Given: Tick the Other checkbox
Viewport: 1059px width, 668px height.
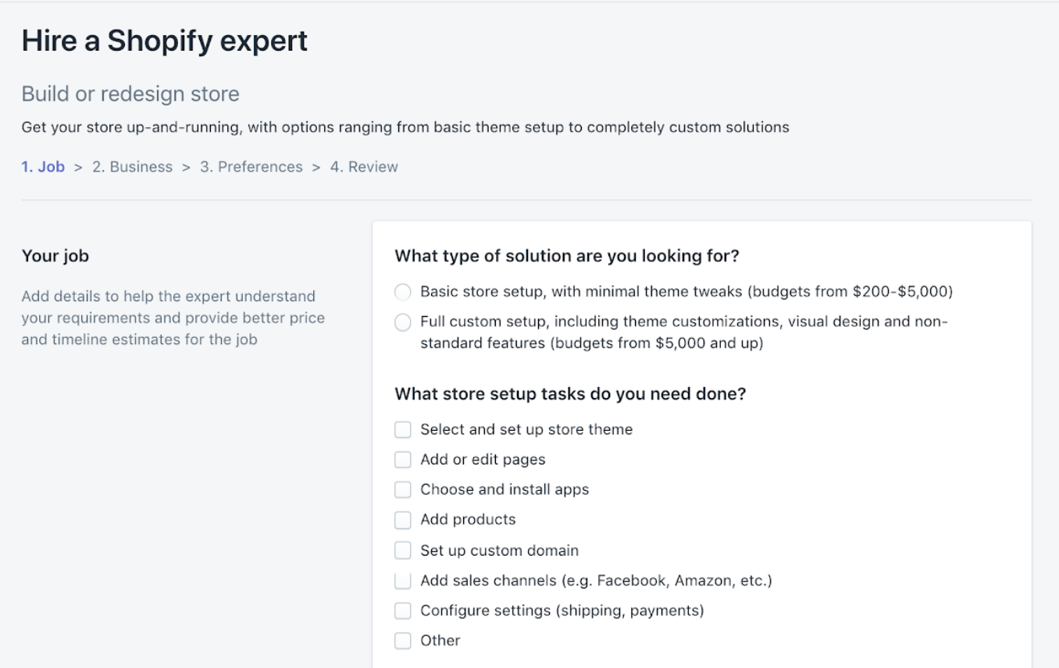Looking at the screenshot, I should [x=402, y=641].
